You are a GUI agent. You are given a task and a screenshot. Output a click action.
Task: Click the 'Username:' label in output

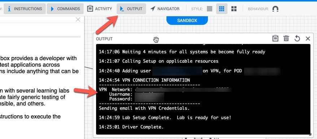[x=121, y=94]
